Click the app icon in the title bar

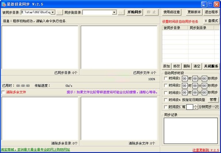point(4,4)
